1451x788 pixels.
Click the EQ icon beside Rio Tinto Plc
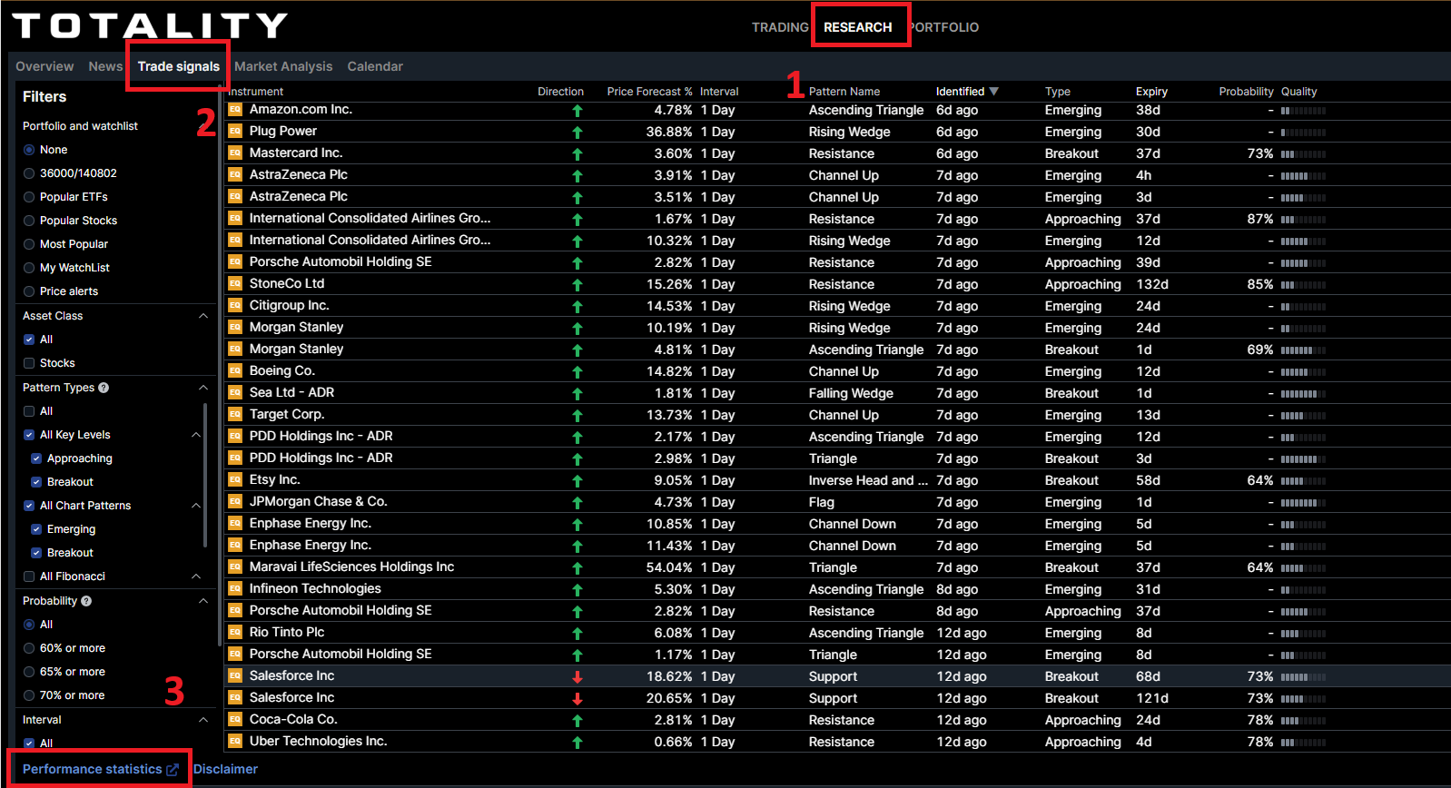click(235, 633)
